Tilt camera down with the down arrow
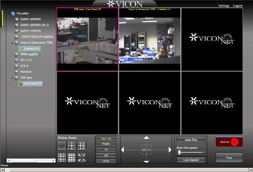The image size is (253, 172). 146,162
